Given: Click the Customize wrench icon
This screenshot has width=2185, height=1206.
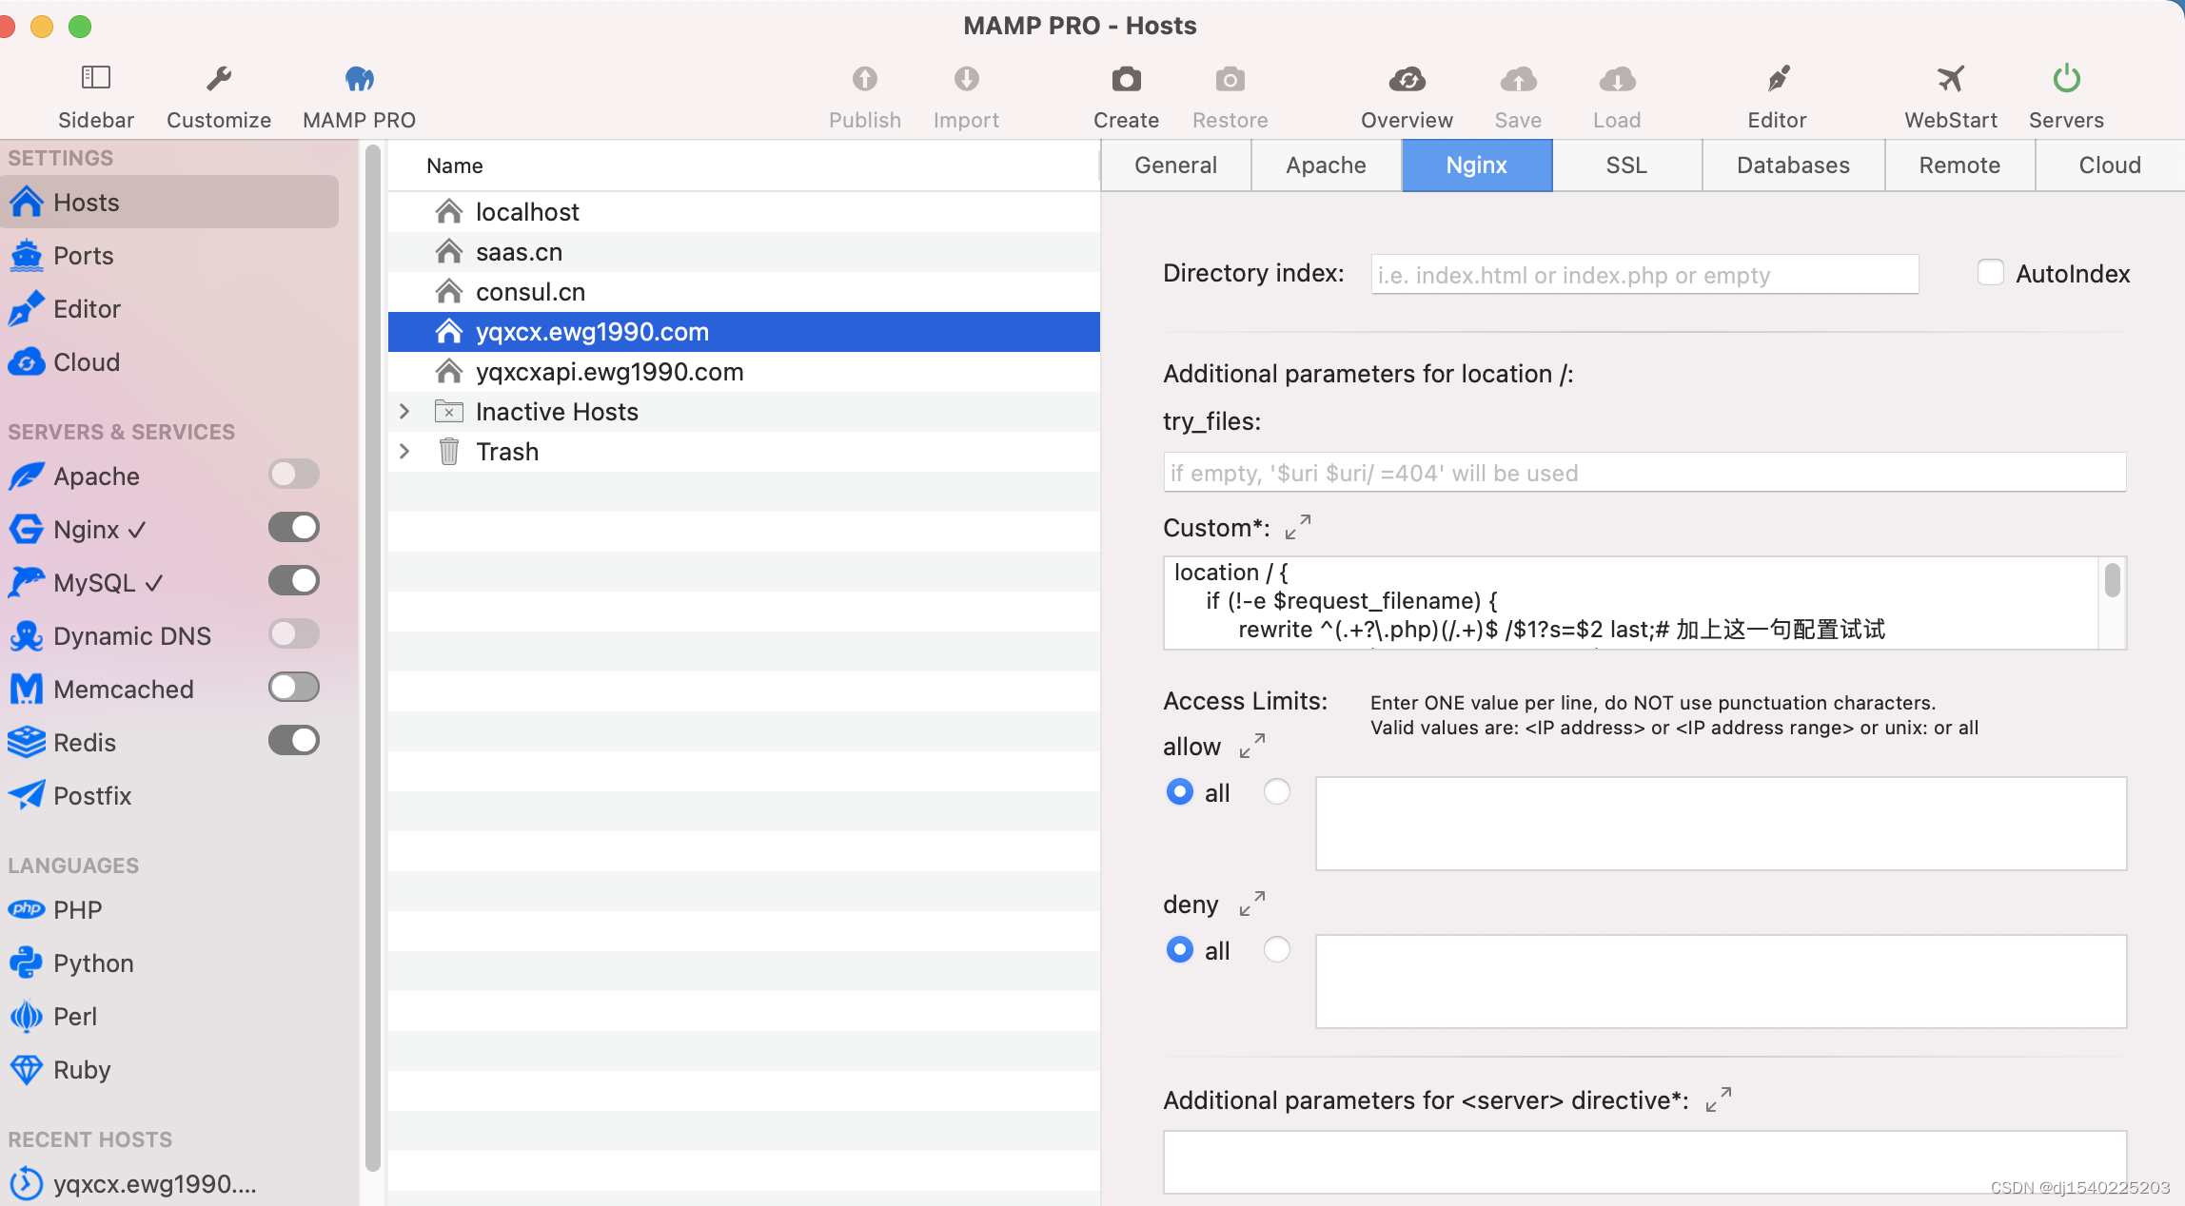Looking at the screenshot, I should (220, 77).
